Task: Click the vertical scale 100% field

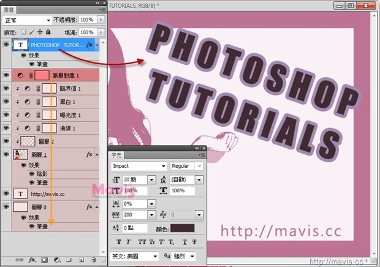Action: point(135,190)
